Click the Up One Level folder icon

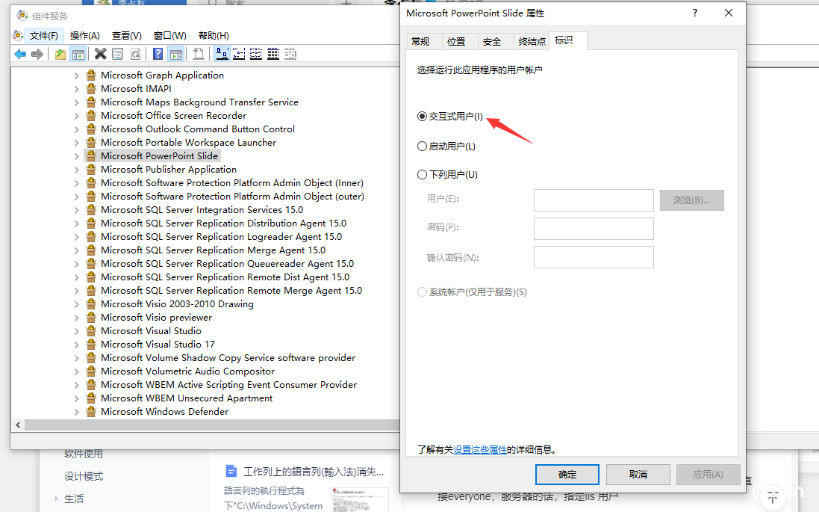coord(60,54)
